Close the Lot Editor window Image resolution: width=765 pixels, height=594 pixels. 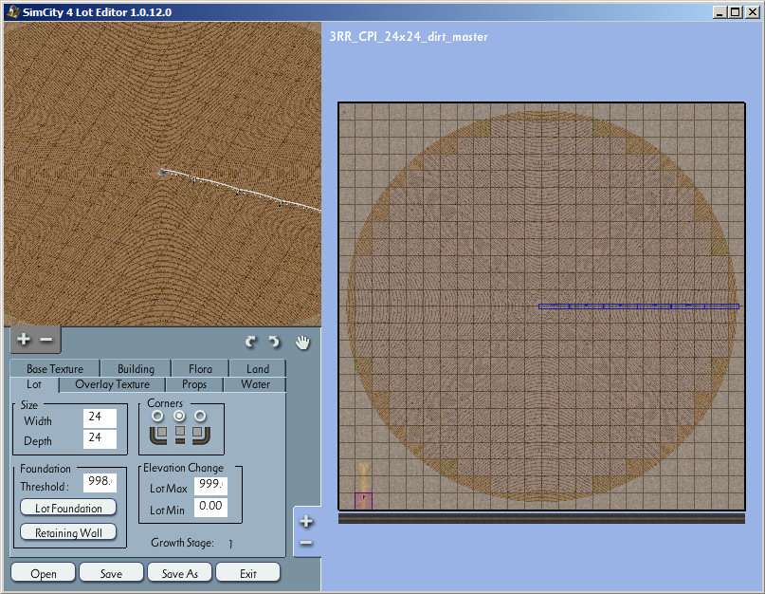click(x=752, y=12)
